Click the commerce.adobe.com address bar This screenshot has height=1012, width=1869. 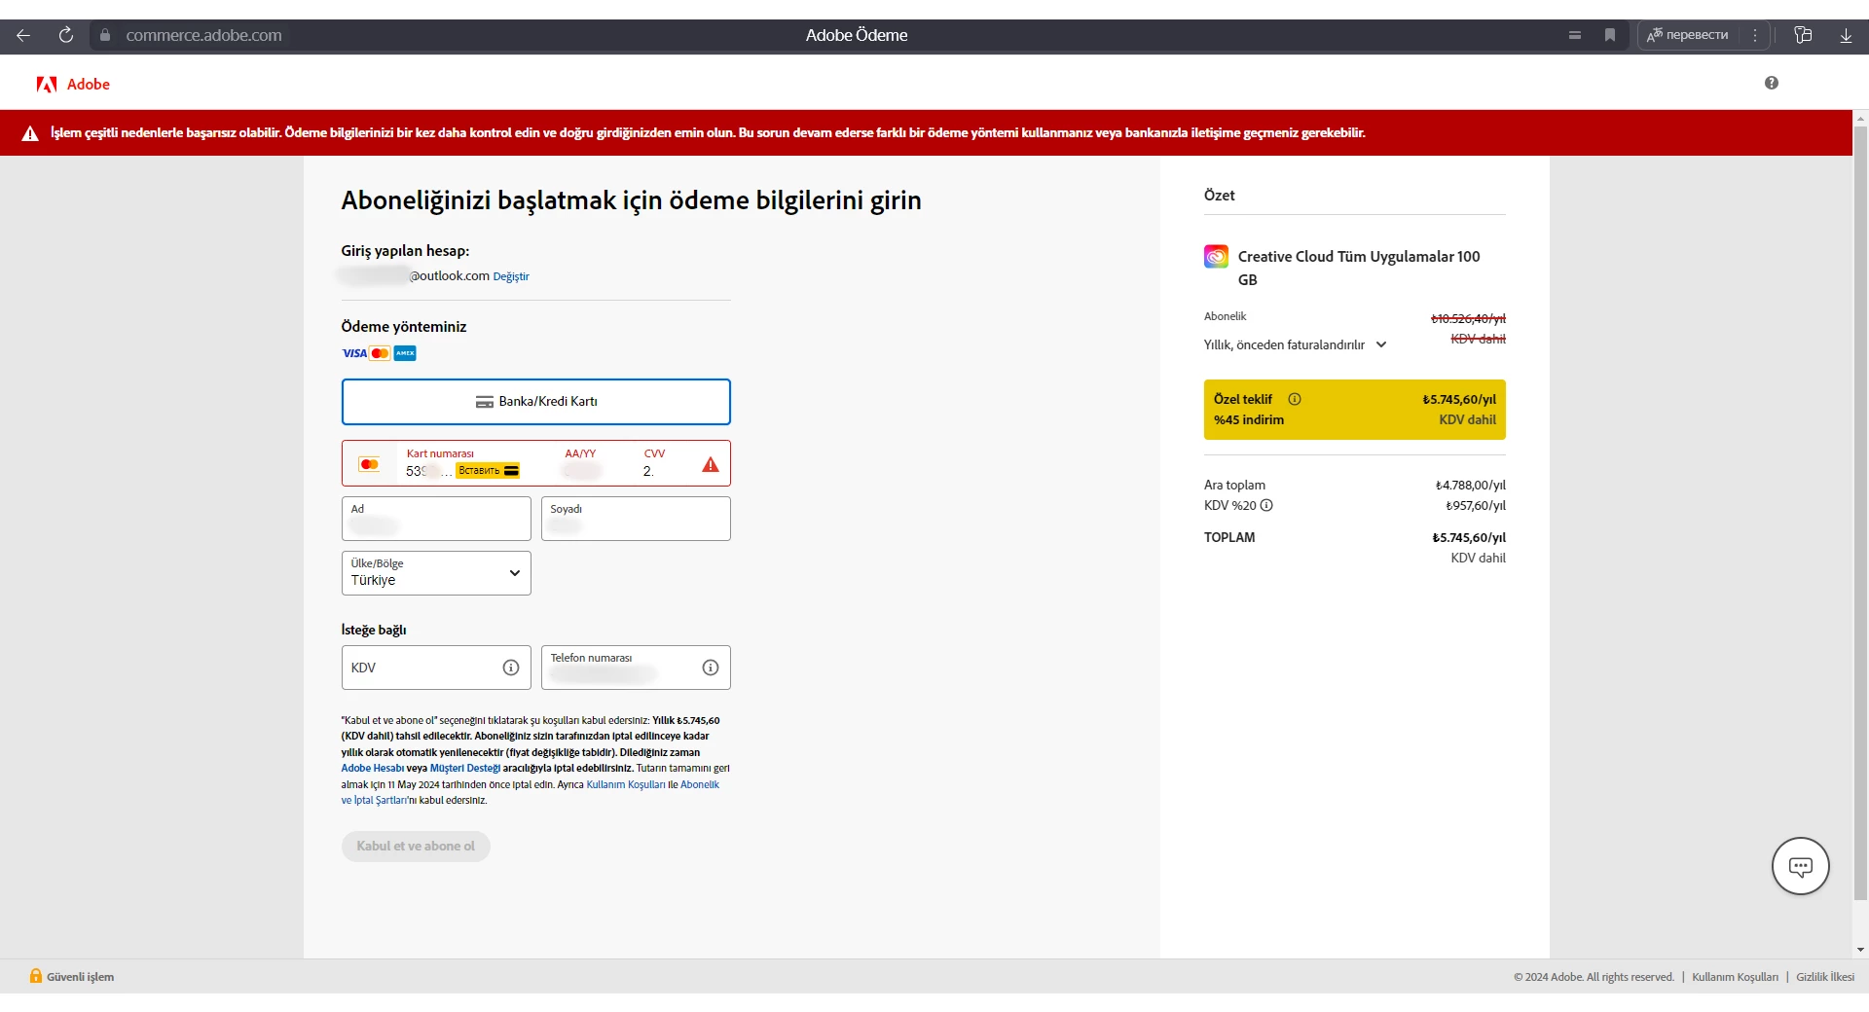point(203,35)
